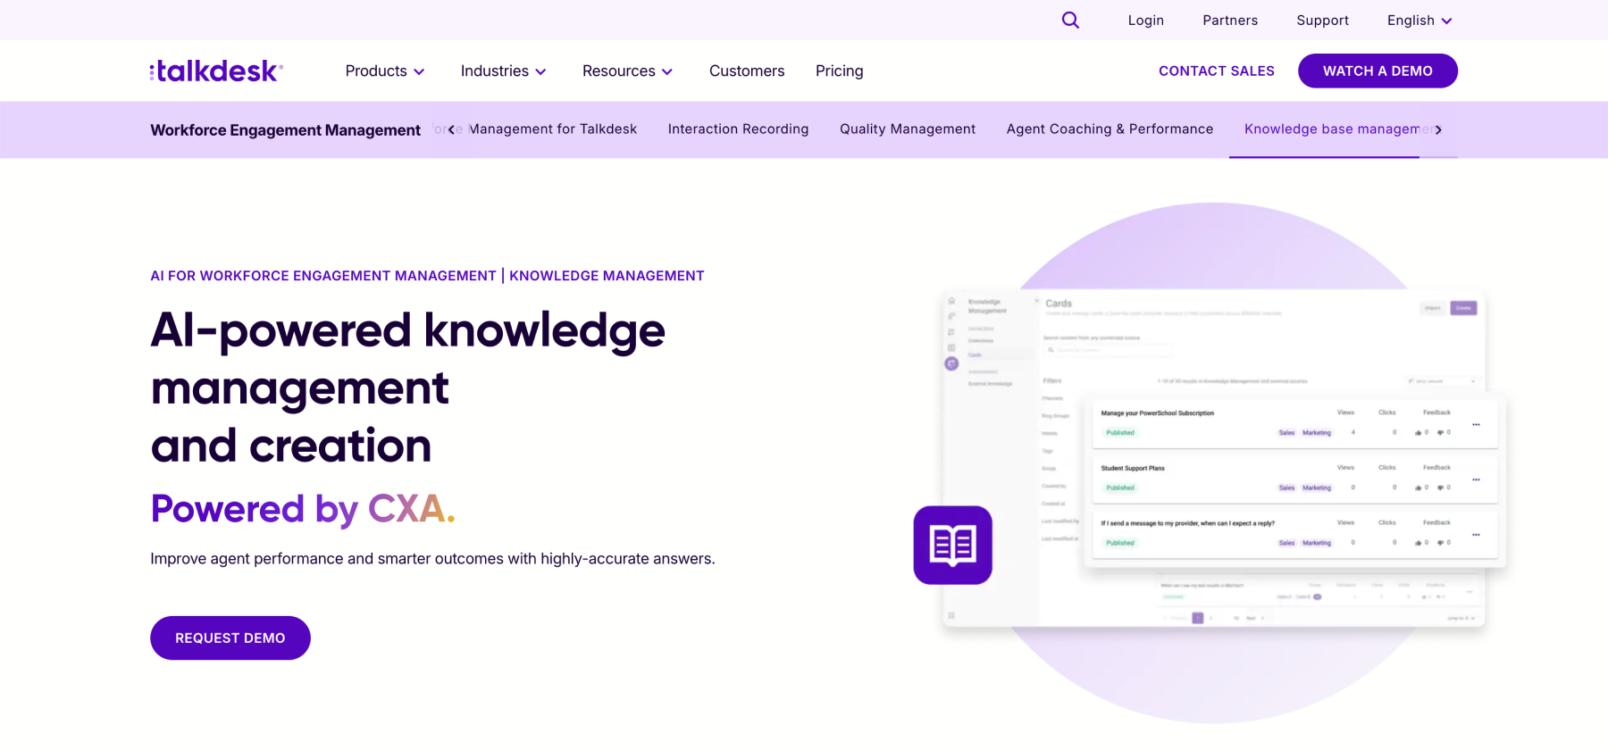1608x750 pixels.
Task: Expand the Resources menu
Action: pyautogui.click(x=627, y=71)
